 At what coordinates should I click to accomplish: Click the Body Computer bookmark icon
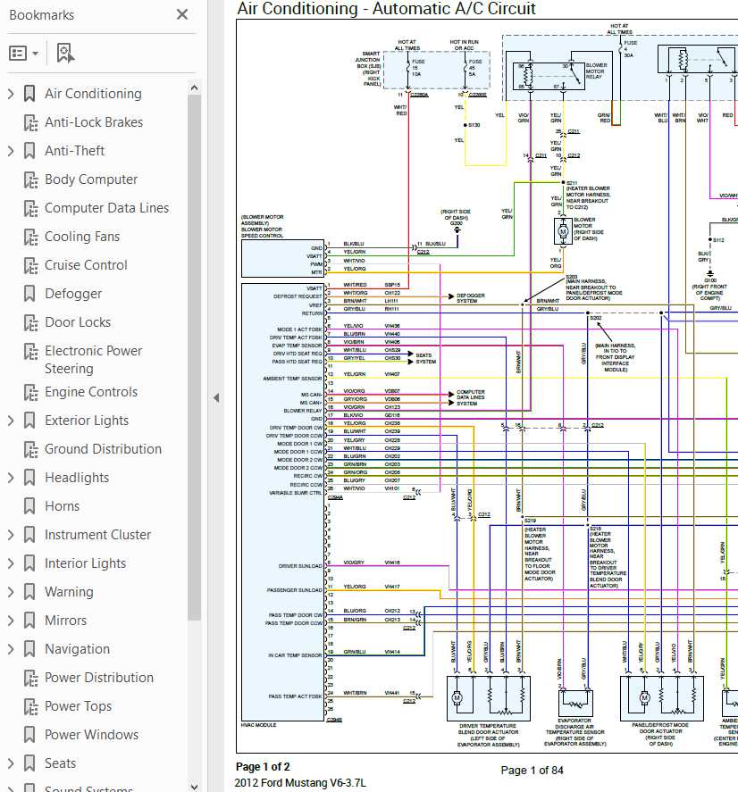coord(30,179)
